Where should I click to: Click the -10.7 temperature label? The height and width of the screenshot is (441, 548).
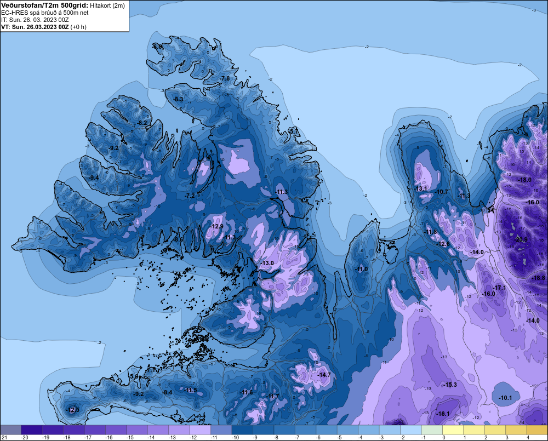[441, 192]
